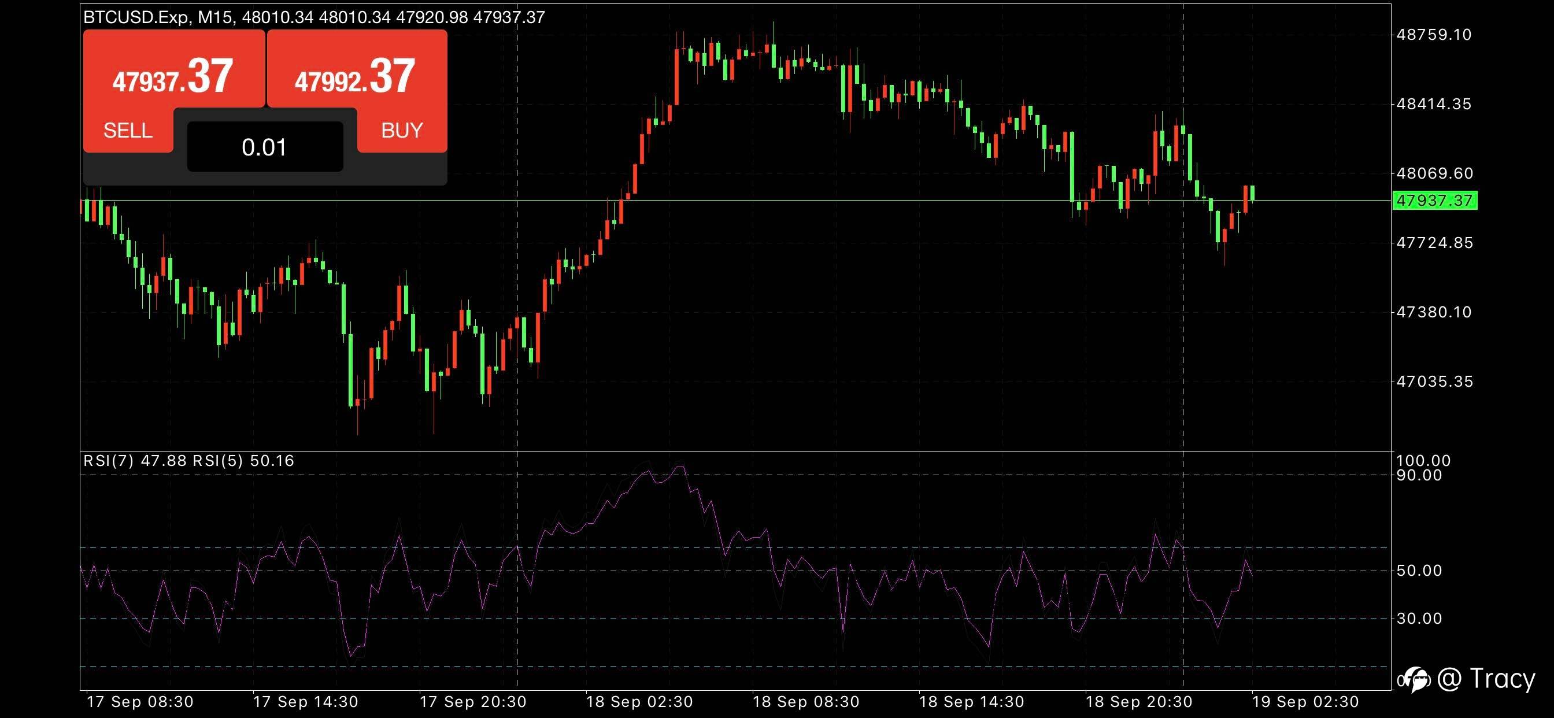Tap the 48414.35 price scale label

pyautogui.click(x=1433, y=104)
